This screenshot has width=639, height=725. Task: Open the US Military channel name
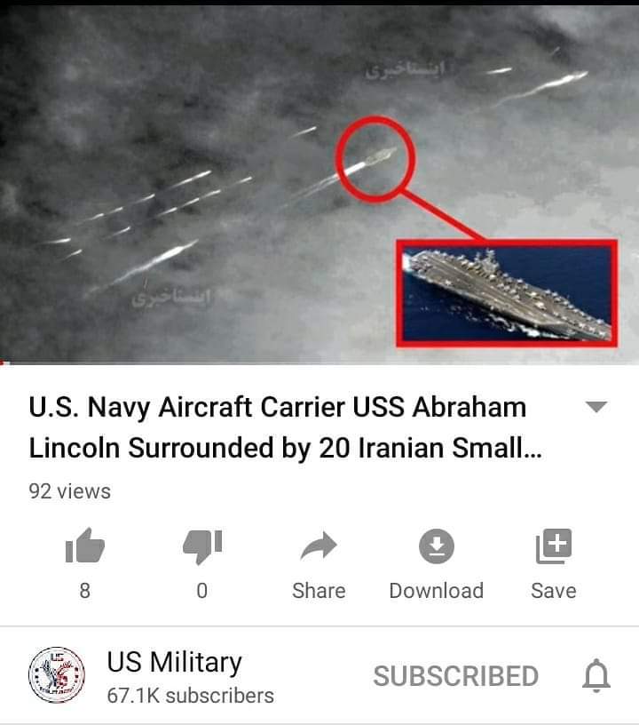coord(175,662)
